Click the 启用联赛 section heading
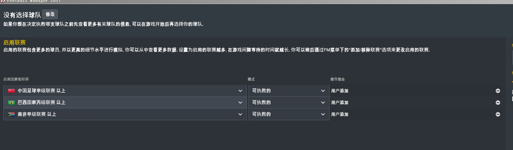This screenshot has width=513, height=150. 14,43
